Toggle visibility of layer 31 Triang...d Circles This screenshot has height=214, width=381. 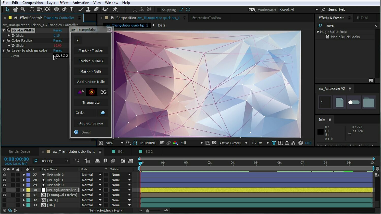point(4,195)
